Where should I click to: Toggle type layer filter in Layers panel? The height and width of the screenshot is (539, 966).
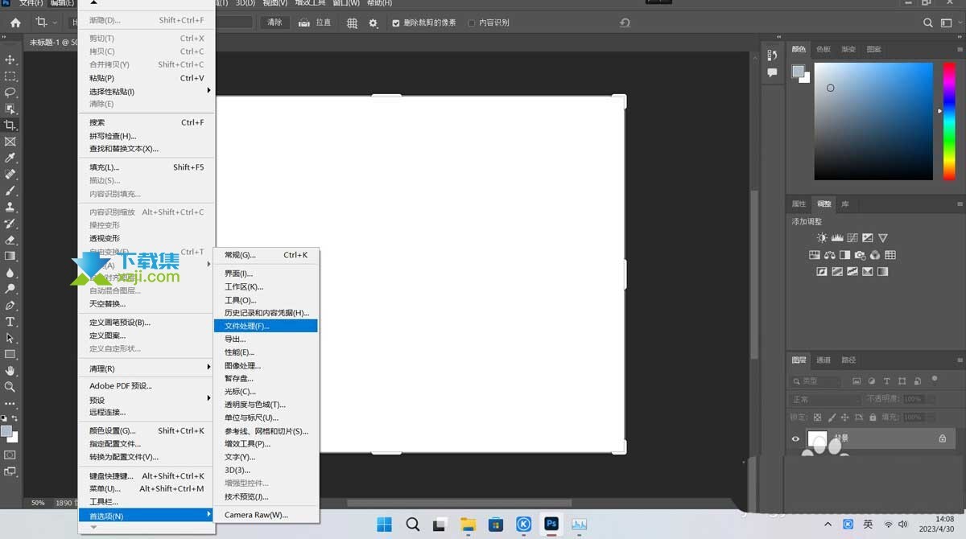[x=887, y=381]
